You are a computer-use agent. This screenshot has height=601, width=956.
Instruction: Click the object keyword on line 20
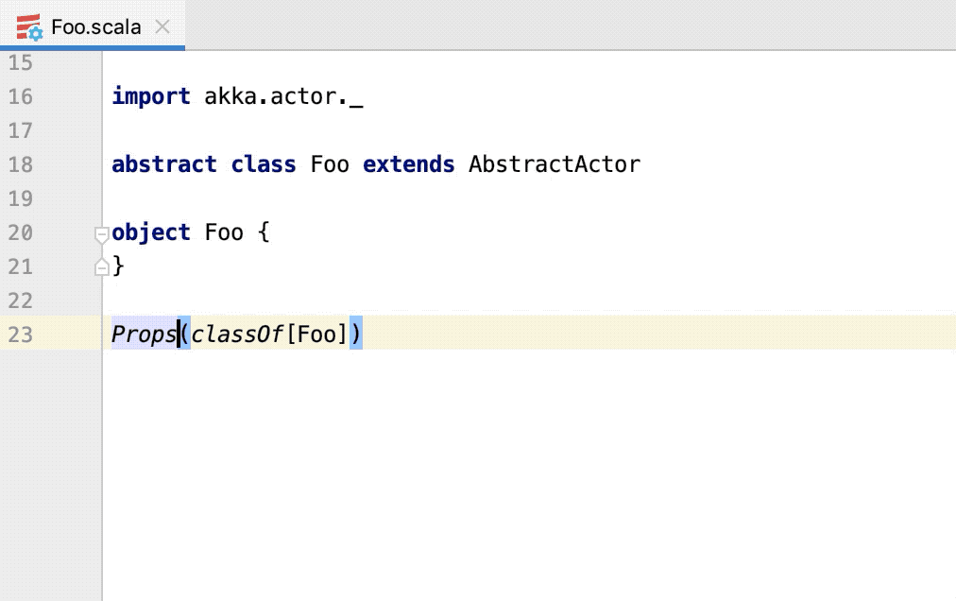coord(151,232)
